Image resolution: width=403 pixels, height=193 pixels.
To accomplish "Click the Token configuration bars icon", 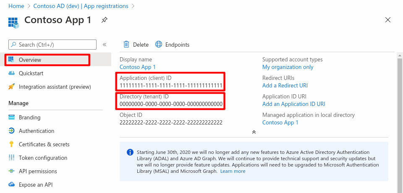I will (12, 158).
